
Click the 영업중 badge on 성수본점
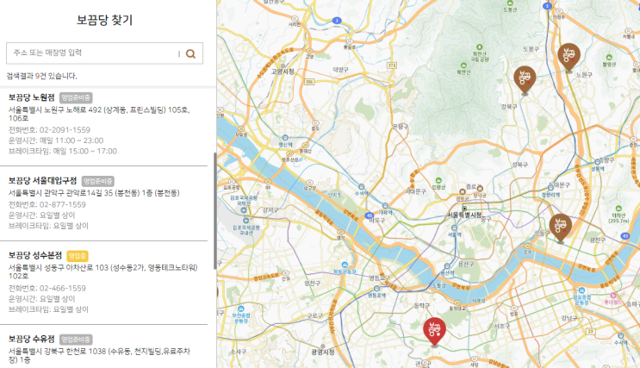click(x=78, y=256)
